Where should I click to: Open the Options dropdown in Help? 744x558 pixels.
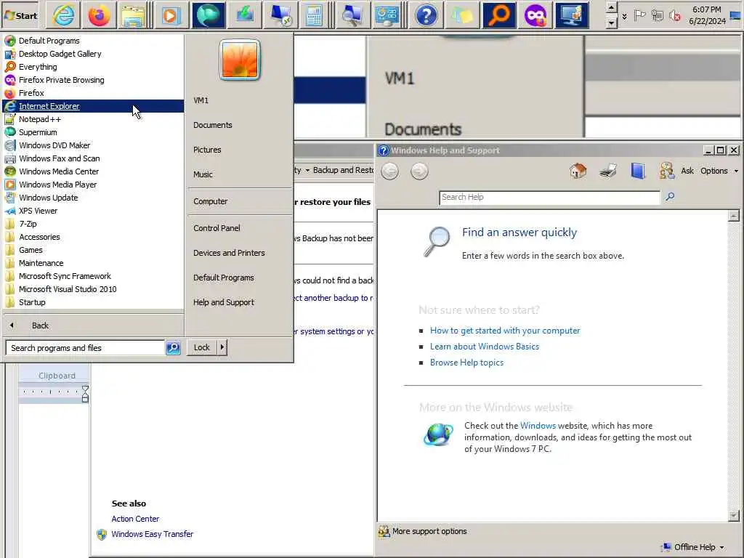tap(719, 171)
